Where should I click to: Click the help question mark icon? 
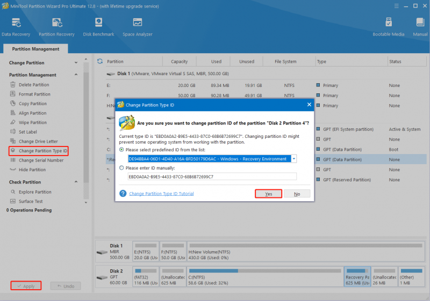(123, 194)
